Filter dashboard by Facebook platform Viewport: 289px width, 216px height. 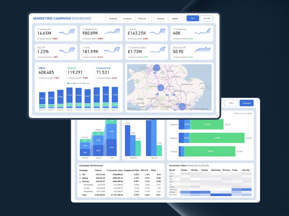pyautogui.click(x=113, y=18)
